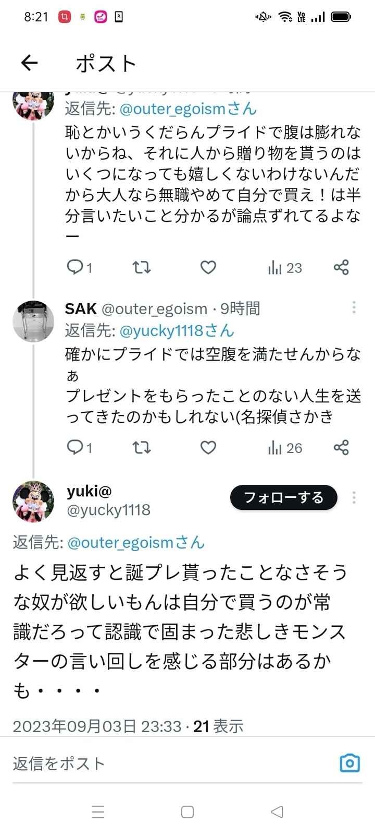Viewport: 375px width, 835px height.
Task: Tap the 返信をポスト reply field
Action: [x=156, y=764]
